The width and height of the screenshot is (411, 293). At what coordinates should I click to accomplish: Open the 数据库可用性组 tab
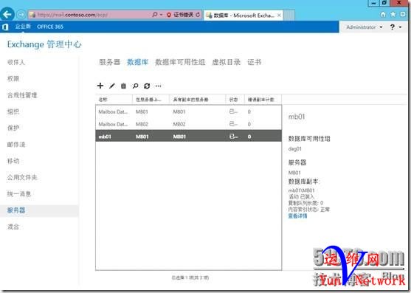click(180, 62)
